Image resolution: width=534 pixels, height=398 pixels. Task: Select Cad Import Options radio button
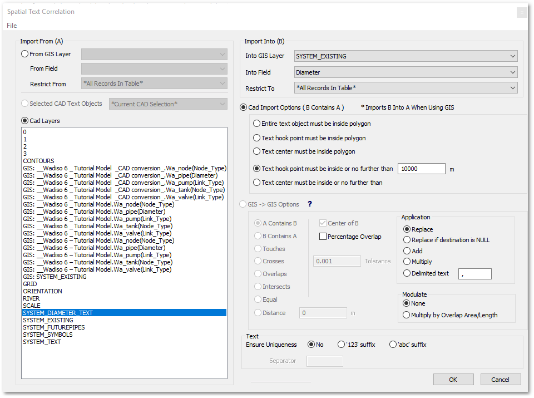coord(243,107)
